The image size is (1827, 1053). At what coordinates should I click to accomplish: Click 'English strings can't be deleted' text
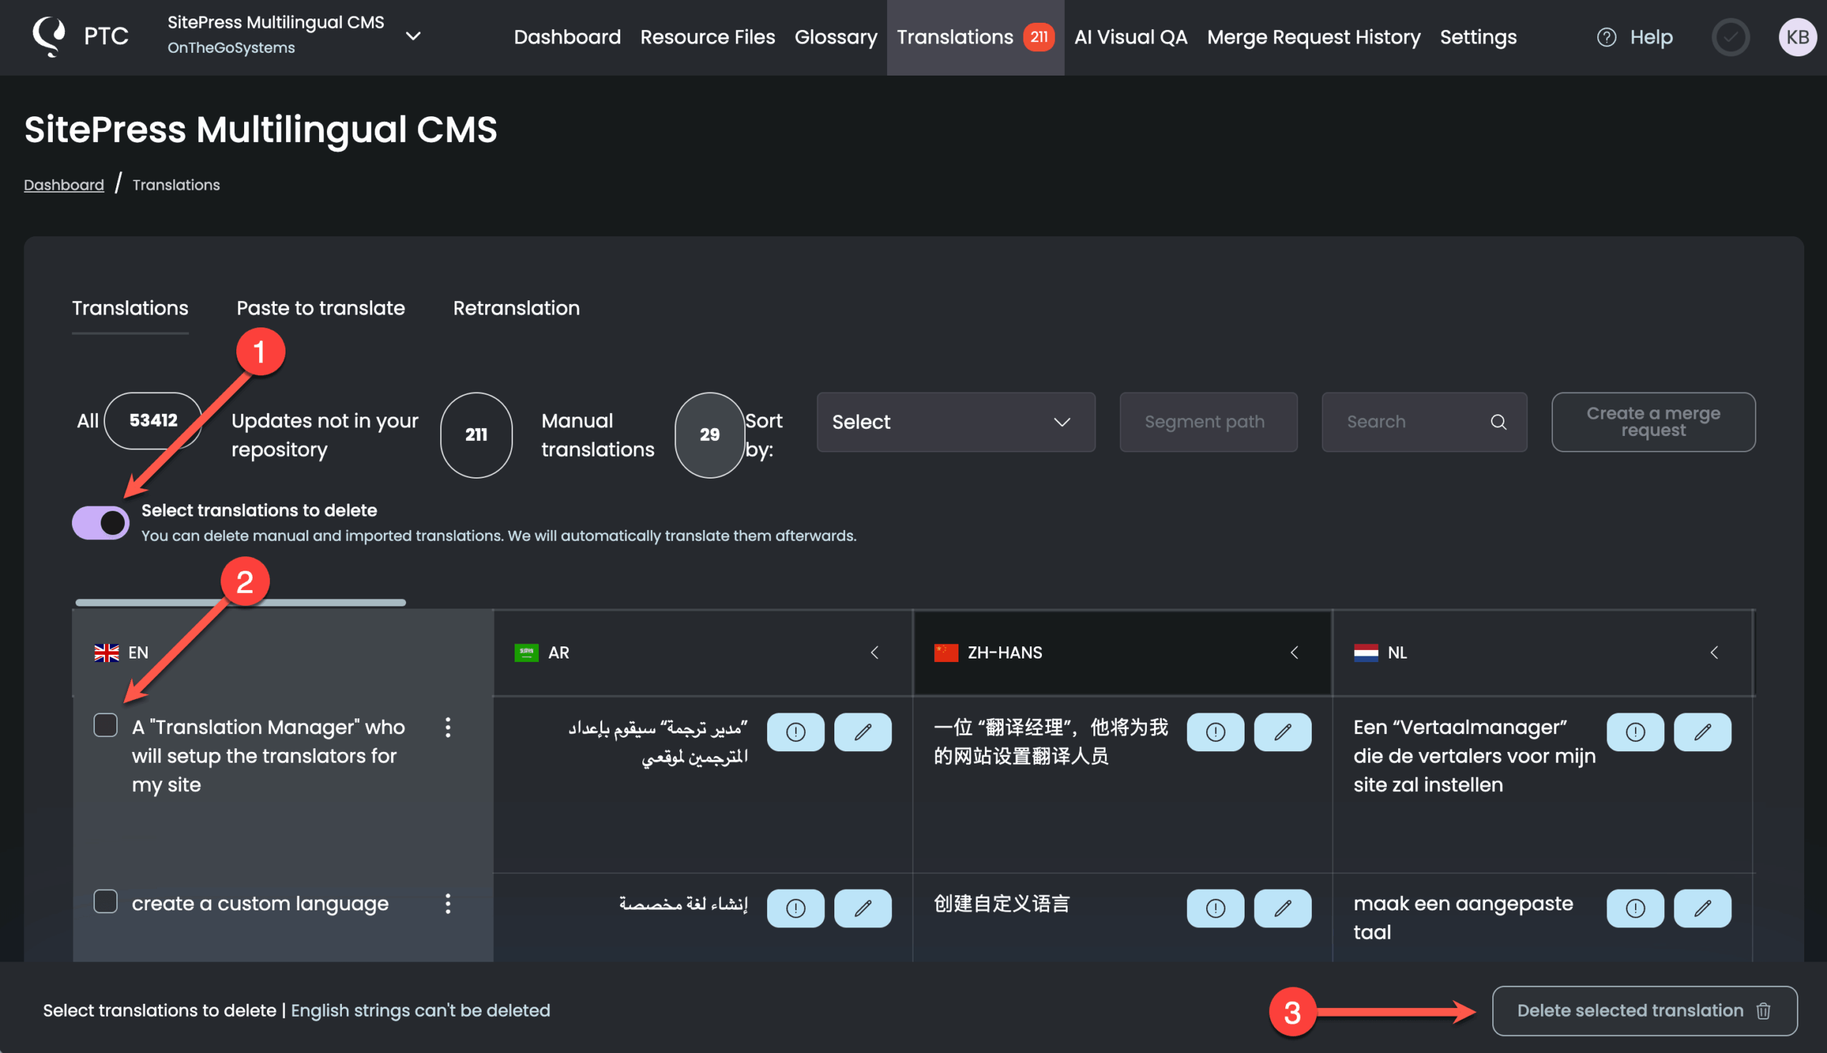[420, 1010]
